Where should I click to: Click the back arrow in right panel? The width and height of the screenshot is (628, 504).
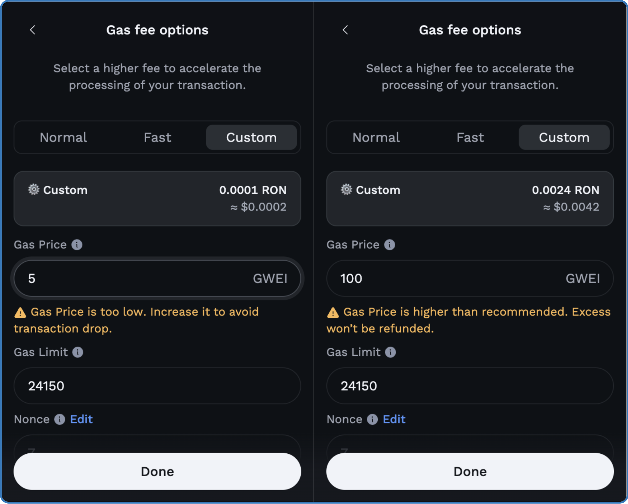click(x=345, y=30)
